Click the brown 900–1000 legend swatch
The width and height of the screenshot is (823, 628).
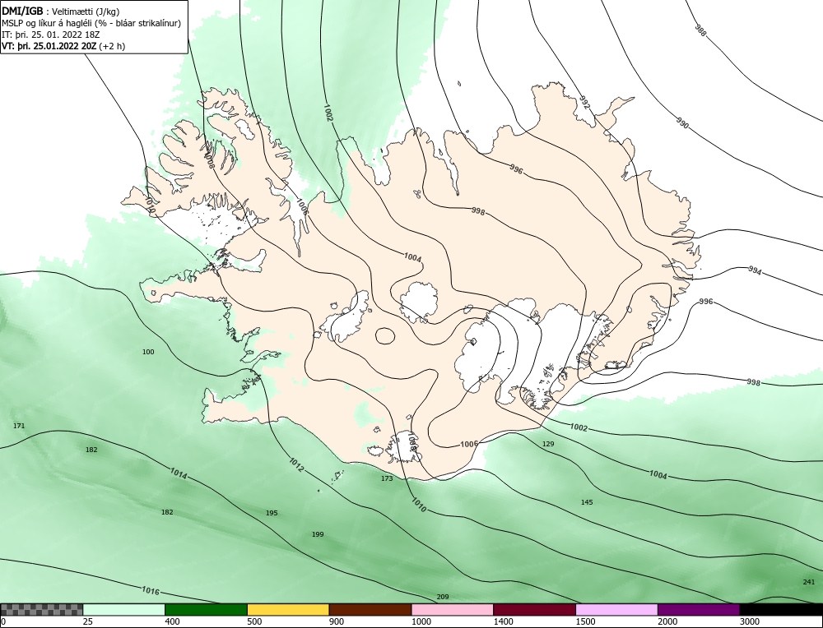pos(370,610)
